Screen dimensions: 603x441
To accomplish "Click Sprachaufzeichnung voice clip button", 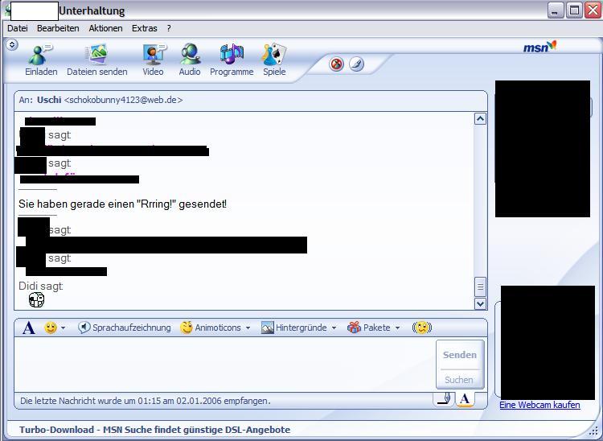I will pyautogui.click(x=124, y=328).
